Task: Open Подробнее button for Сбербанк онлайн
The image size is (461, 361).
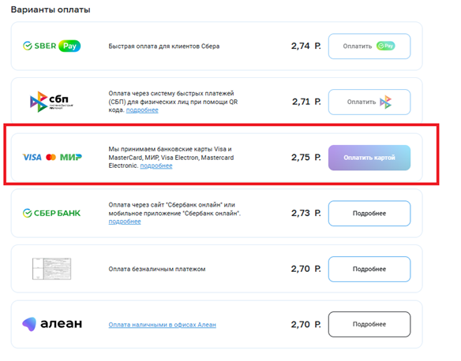Action: point(369,214)
